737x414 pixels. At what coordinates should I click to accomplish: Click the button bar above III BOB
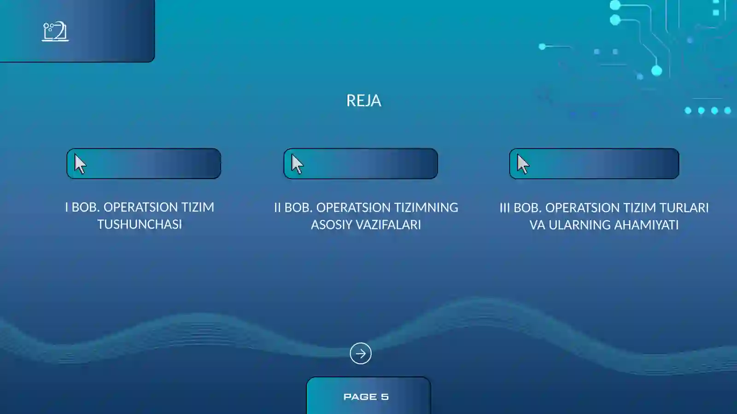594,163
